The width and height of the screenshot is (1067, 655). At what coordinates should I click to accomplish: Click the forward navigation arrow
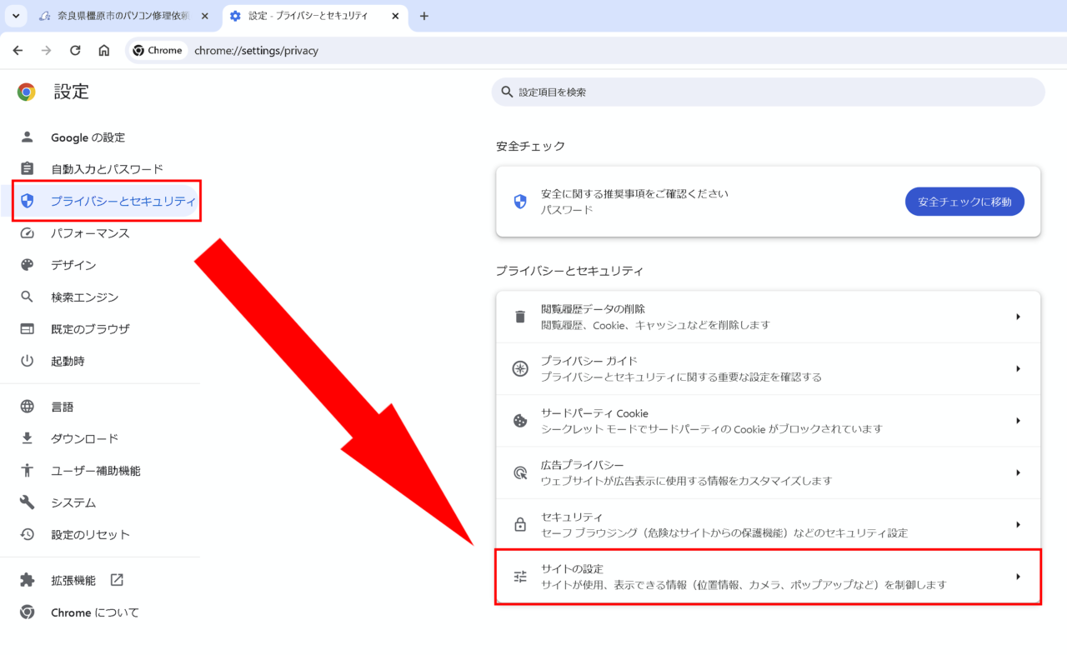(47, 50)
